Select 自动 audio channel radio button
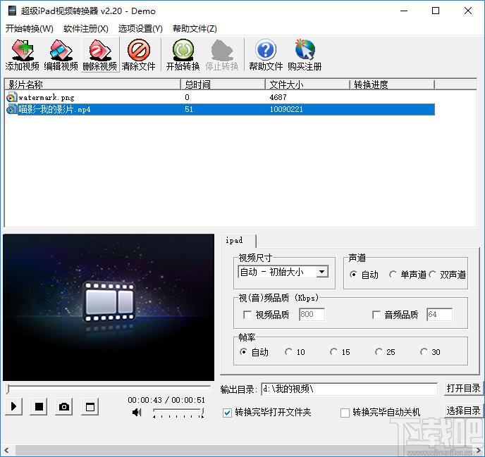 pos(353,275)
